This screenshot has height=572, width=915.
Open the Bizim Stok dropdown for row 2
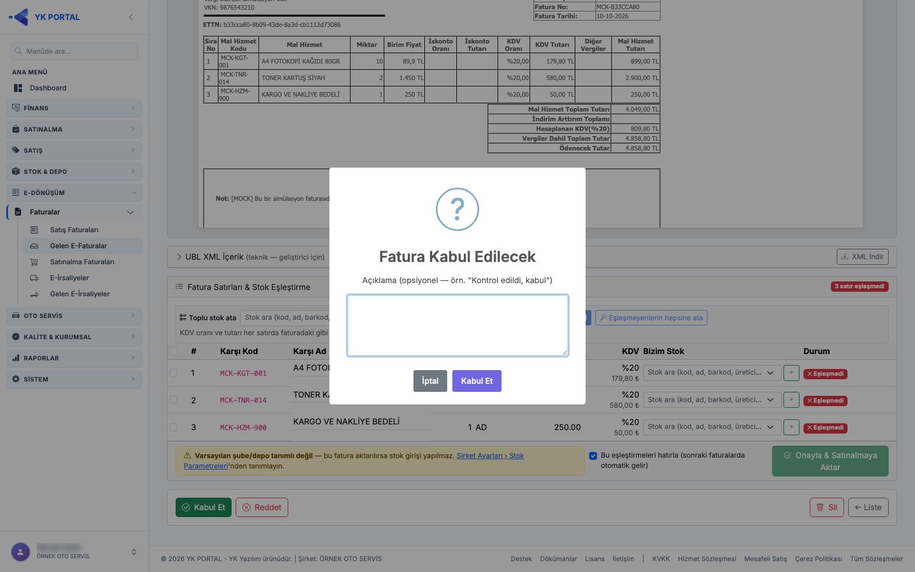click(711, 400)
